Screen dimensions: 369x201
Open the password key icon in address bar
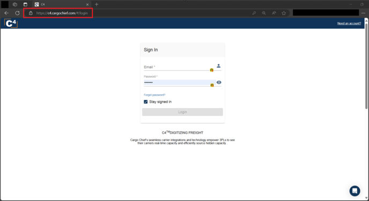point(254,13)
